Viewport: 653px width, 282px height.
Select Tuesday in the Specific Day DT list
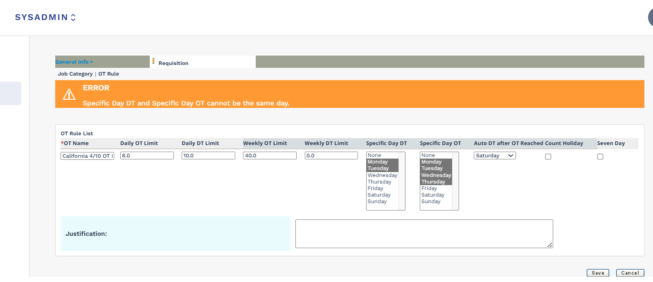pos(383,168)
